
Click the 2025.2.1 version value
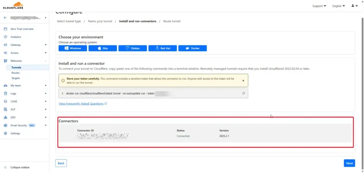[x=224, y=136]
